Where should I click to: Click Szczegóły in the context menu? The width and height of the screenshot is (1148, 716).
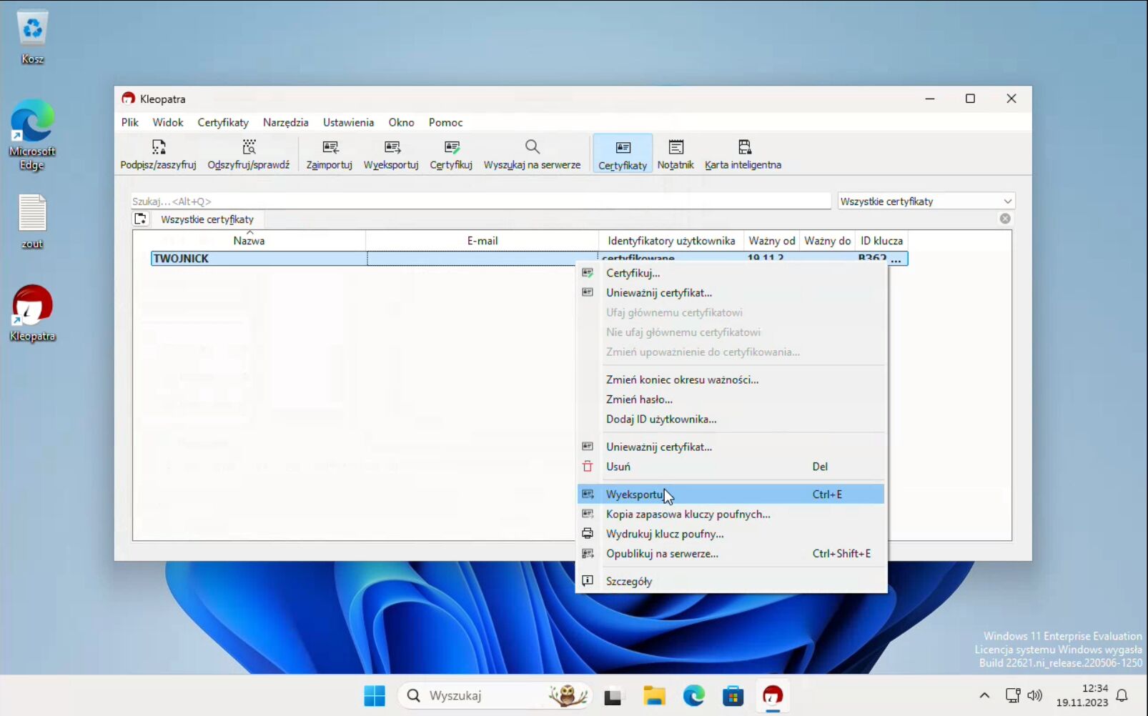629,582
